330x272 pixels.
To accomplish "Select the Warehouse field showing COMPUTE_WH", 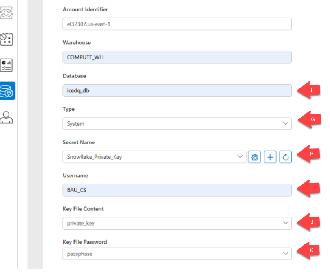I will click(177, 57).
